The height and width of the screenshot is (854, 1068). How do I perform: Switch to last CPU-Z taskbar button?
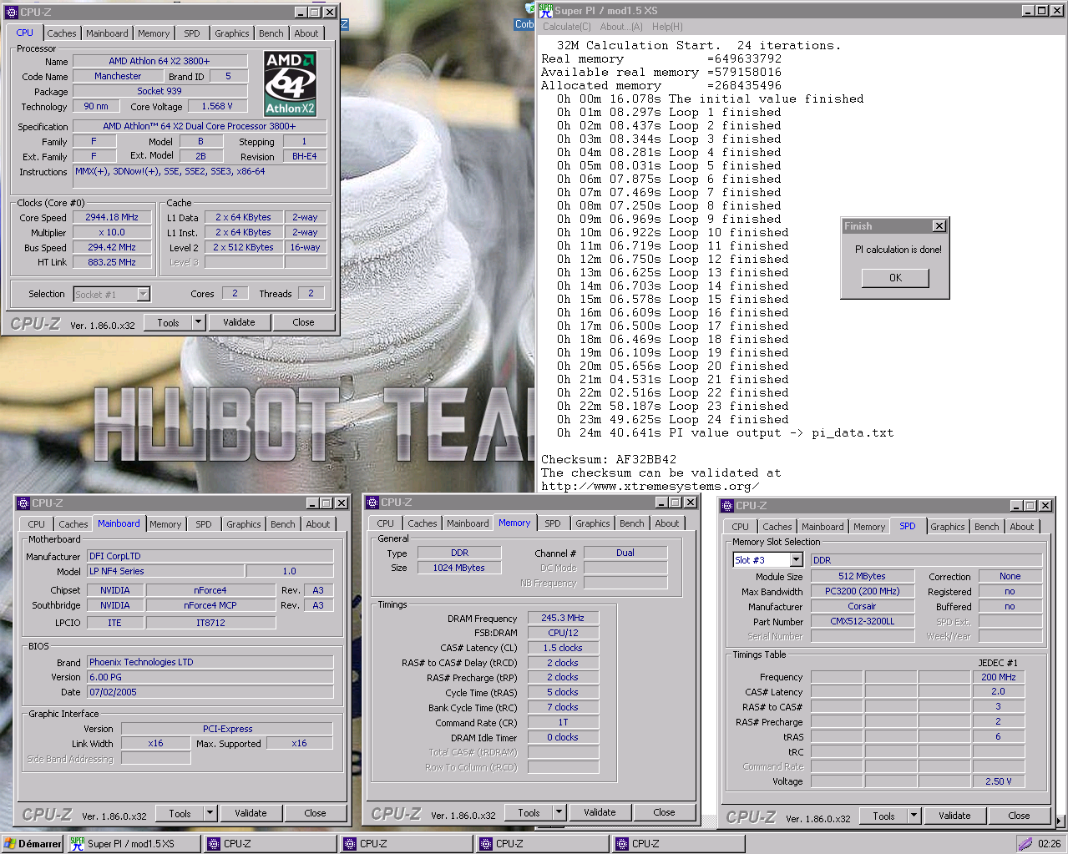point(679,844)
